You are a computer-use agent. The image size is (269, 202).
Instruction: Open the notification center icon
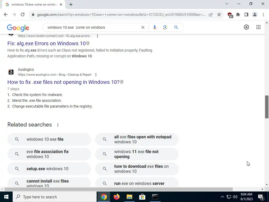click(x=261, y=197)
